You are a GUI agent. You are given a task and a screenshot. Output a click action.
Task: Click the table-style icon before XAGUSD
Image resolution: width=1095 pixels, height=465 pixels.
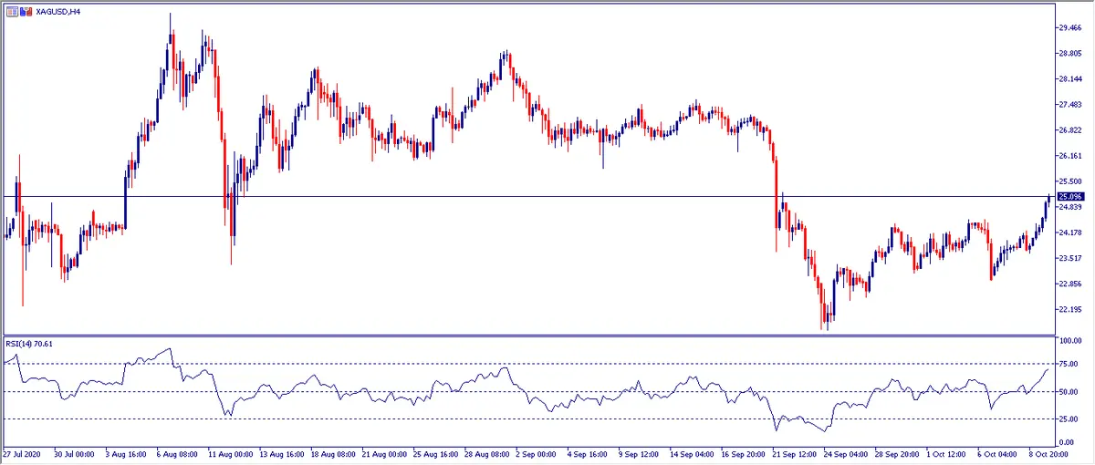pos(11,13)
